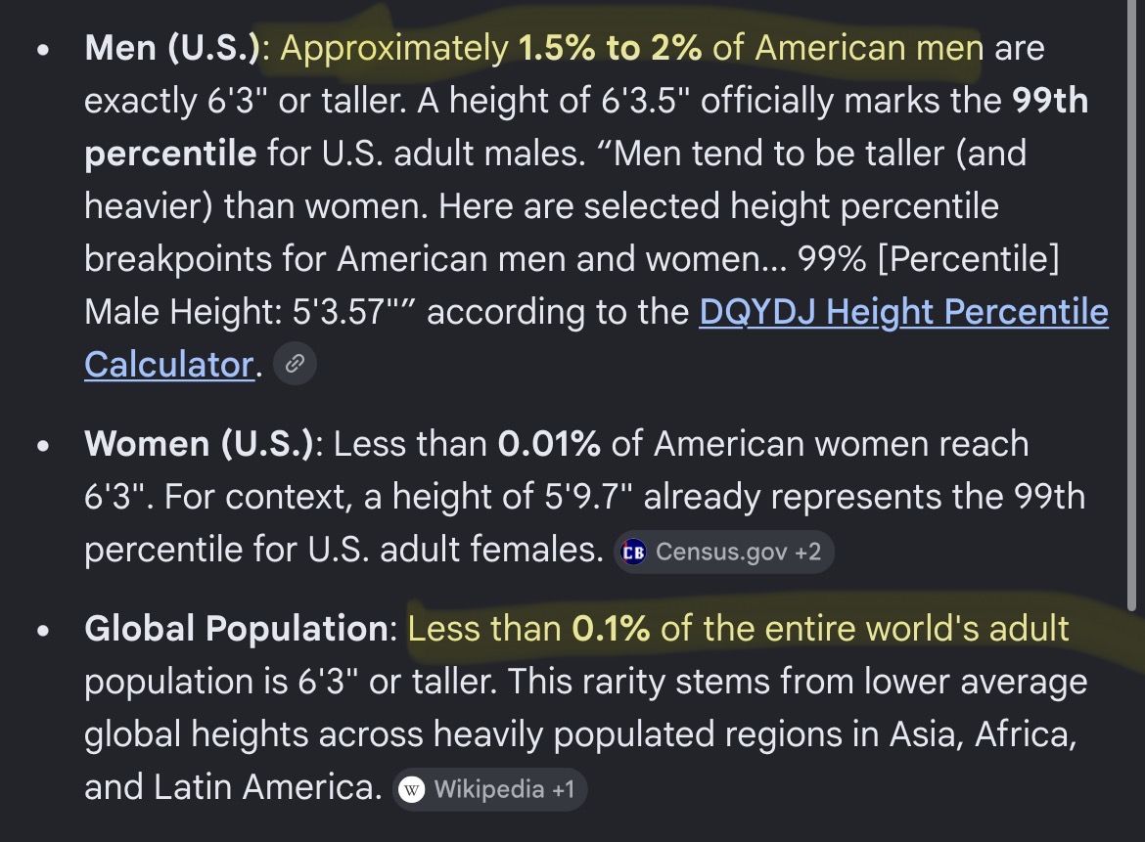This screenshot has width=1145, height=842.
Task: Click the Census Bureau CB logo icon
Action: tap(633, 553)
